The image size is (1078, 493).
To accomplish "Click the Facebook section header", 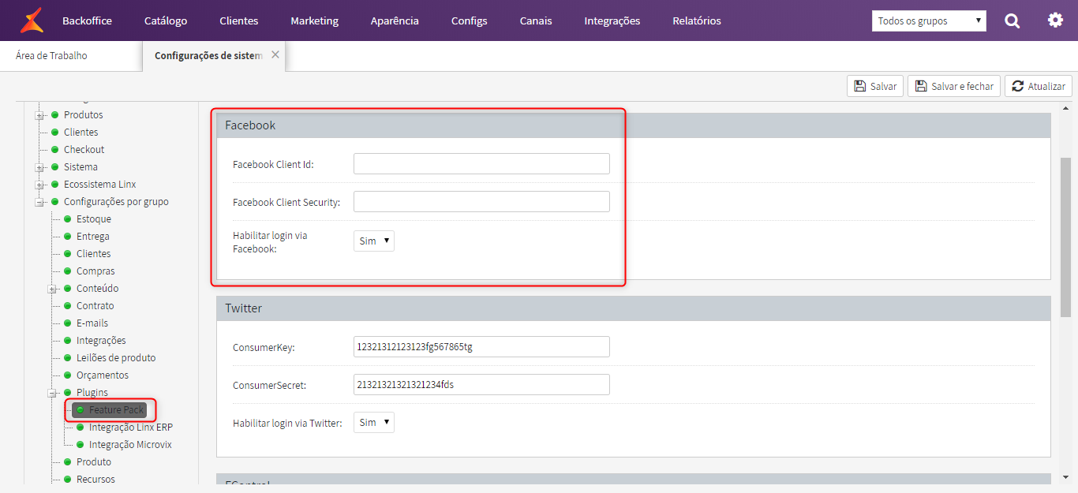I will click(634, 125).
